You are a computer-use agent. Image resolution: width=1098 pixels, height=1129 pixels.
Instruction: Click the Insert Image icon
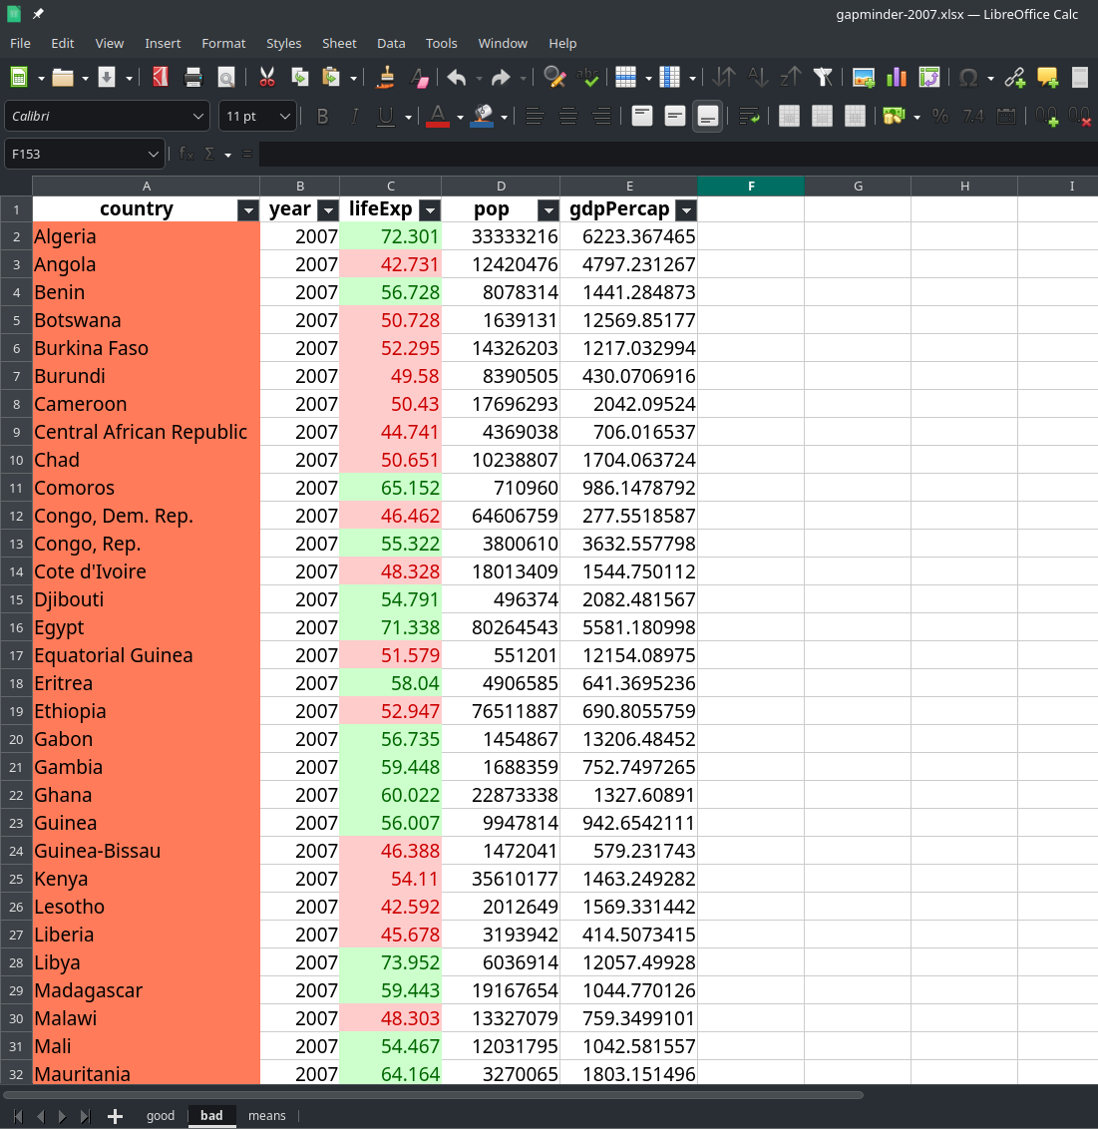click(864, 78)
